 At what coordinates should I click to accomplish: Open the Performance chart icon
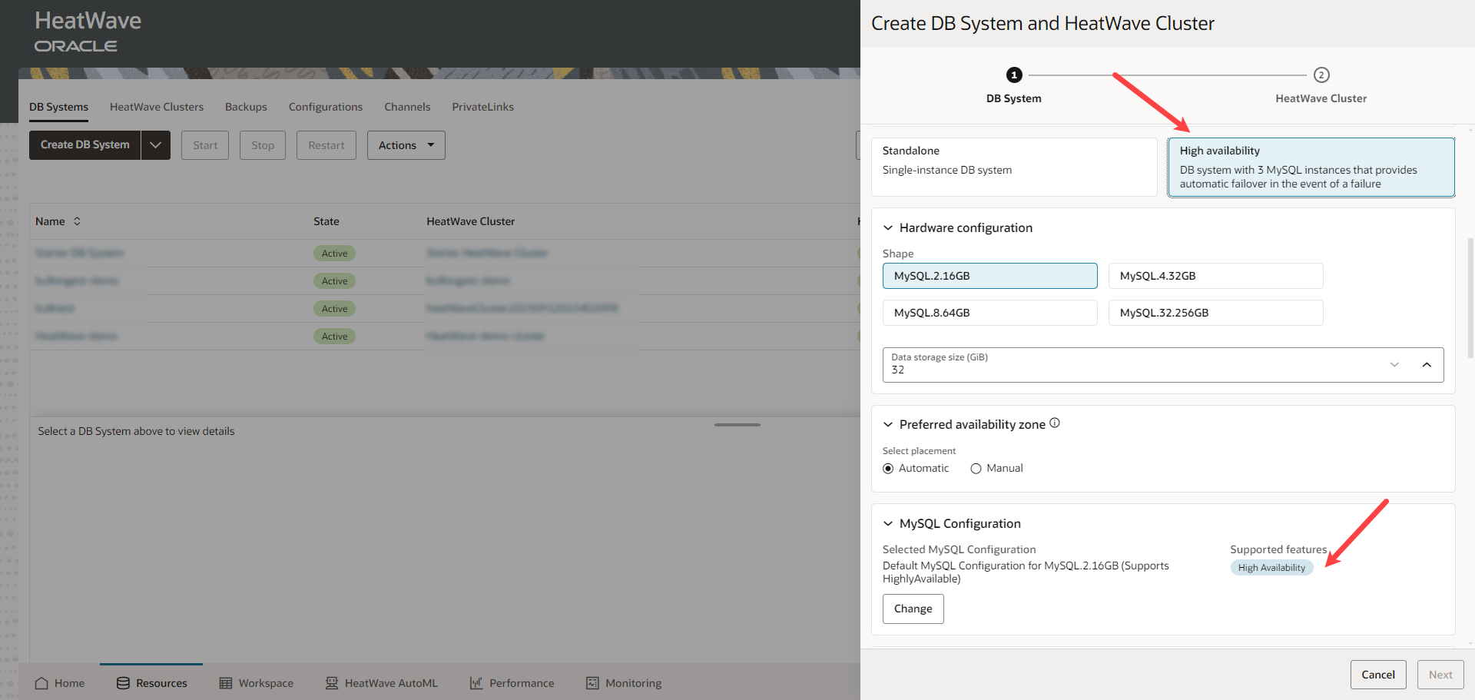476,683
